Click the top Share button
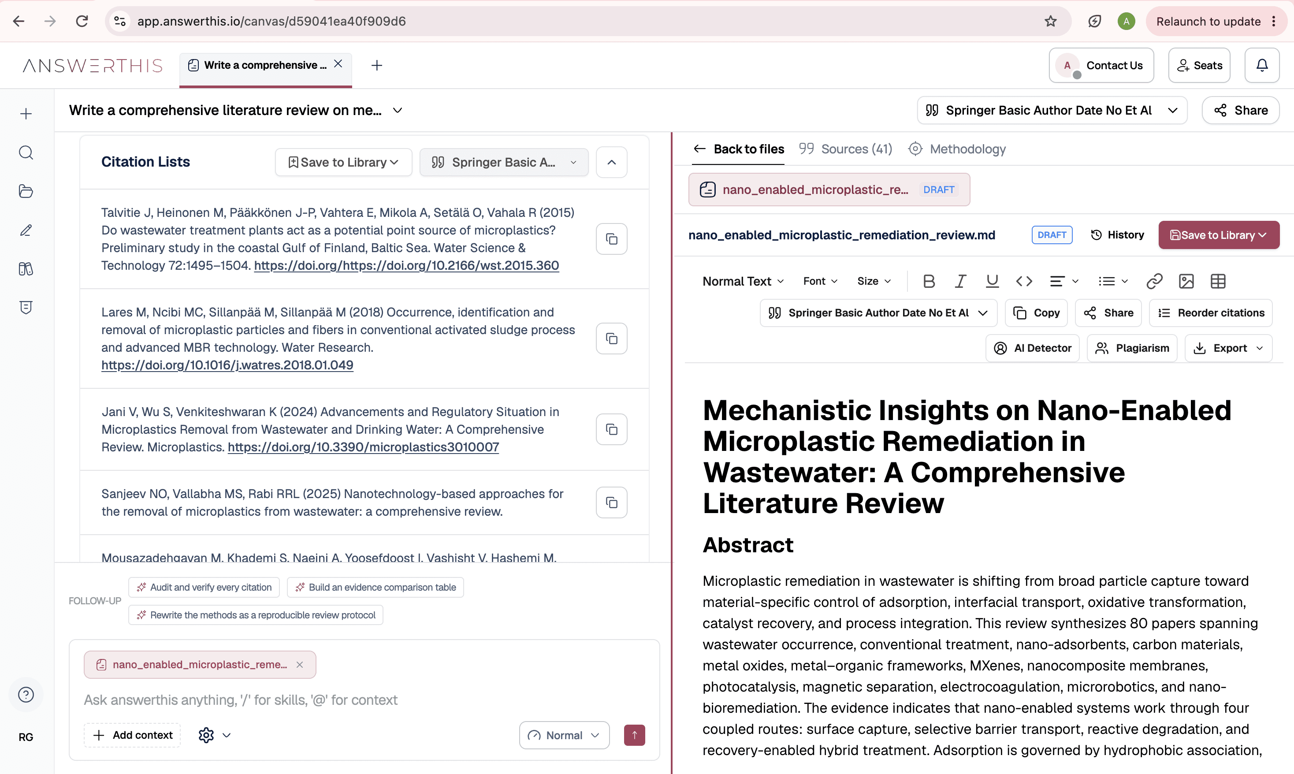The image size is (1294, 774). 1240,110
